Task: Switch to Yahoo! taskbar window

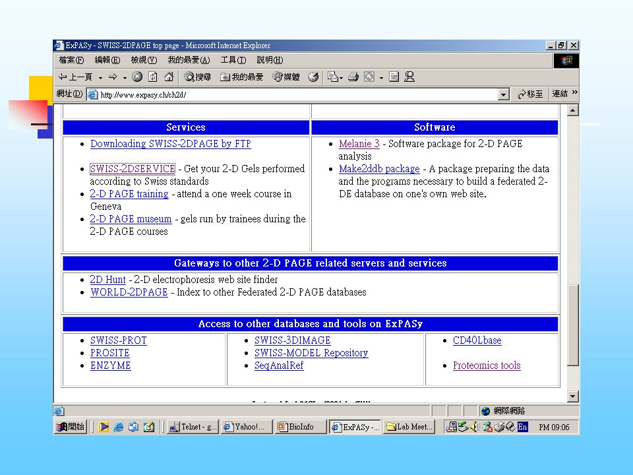Action: tap(246, 427)
